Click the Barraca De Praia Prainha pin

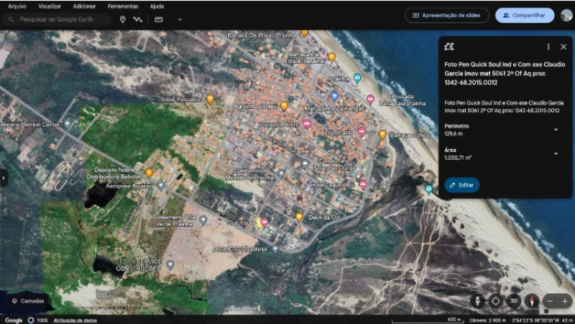[304, 33]
